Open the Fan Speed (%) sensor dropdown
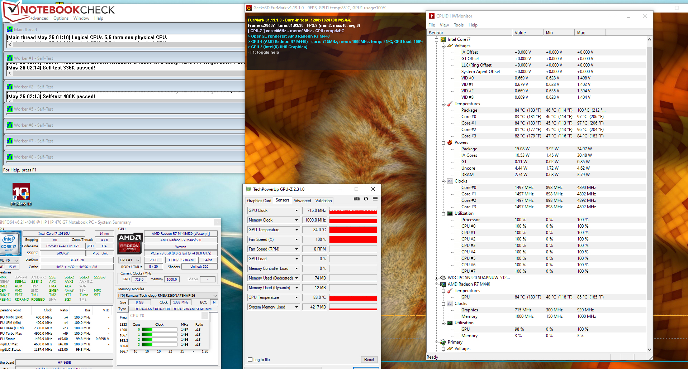The image size is (688, 369). [x=296, y=239]
